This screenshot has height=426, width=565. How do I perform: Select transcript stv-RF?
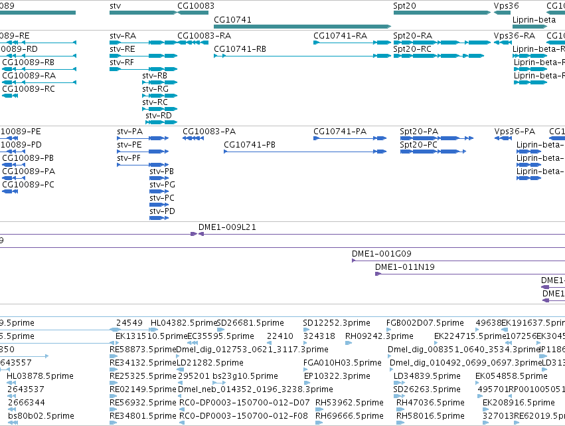coord(143,69)
